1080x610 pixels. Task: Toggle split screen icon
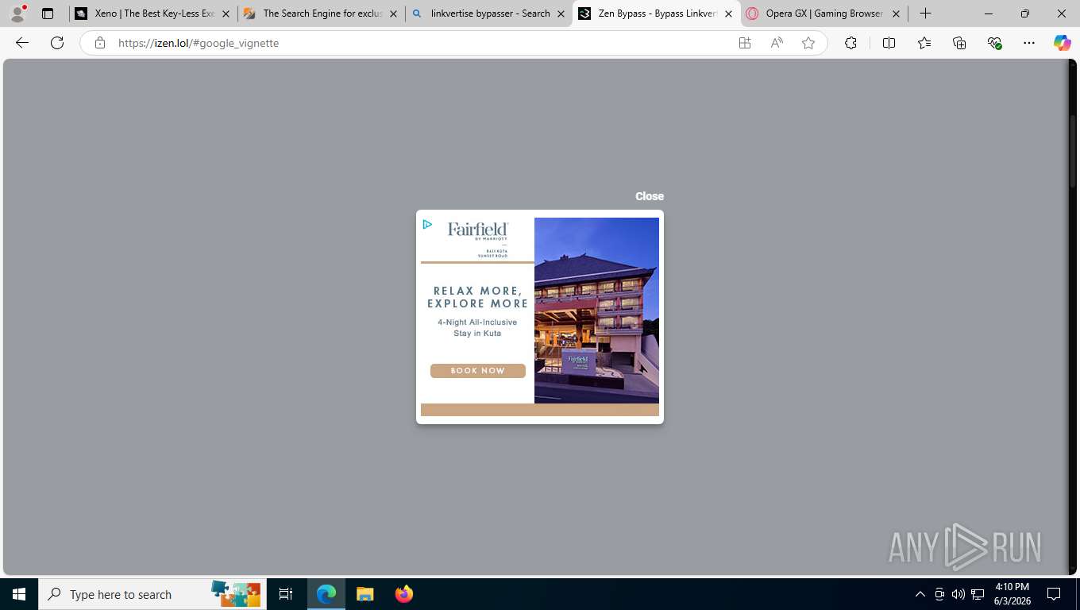(889, 43)
